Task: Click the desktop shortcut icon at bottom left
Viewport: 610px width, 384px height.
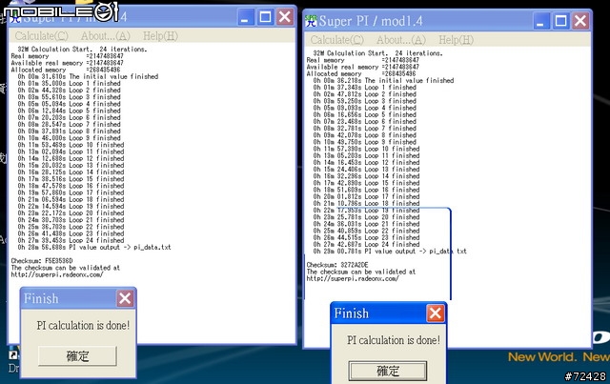Action: click(12, 354)
